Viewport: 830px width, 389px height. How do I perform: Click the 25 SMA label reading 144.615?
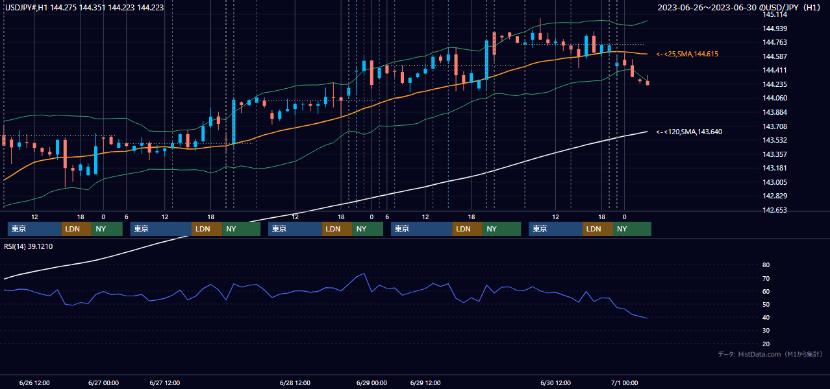(x=687, y=54)
